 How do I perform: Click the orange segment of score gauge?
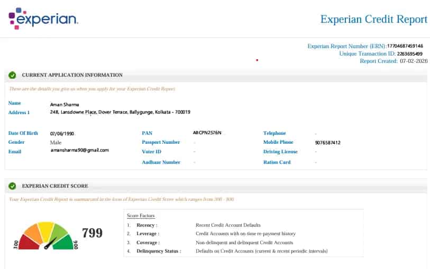click(33, 232)
